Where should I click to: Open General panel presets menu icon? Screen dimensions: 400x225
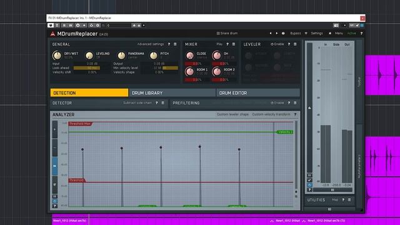coord(175,44)
